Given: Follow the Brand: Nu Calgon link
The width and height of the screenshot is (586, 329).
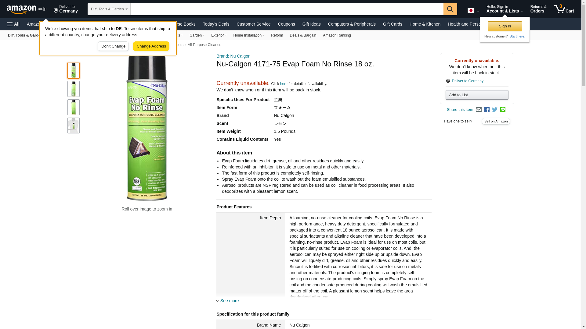Looking at the screenshot, I should coord(233,56).
